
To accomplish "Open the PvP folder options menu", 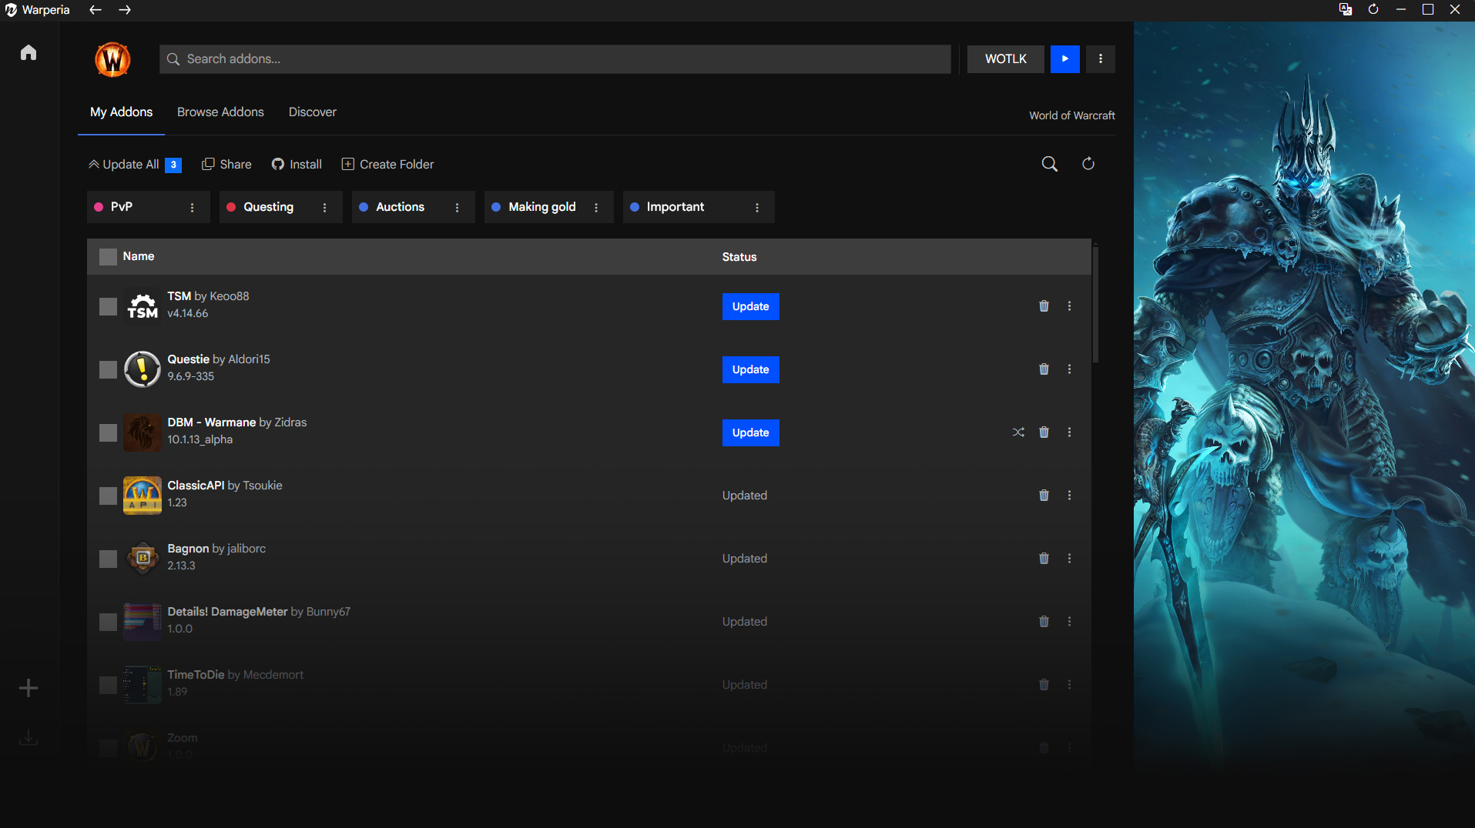I will click(192, 208).
